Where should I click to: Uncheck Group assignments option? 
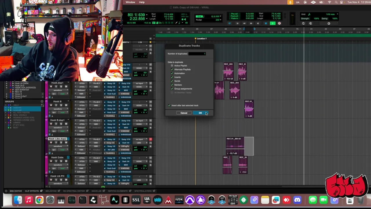pyautogui.click(x=172, y=89)
